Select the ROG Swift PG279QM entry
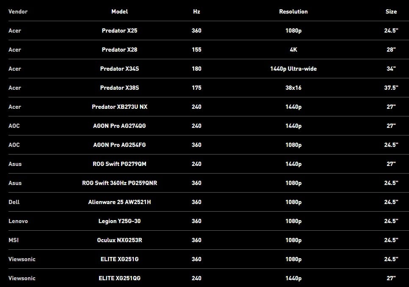Image resolution: width=409 pixels, height=287 pixels. coord(119,164)
